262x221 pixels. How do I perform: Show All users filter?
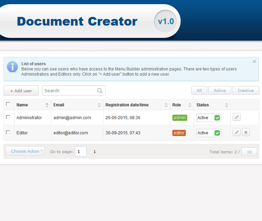[199, 90]
